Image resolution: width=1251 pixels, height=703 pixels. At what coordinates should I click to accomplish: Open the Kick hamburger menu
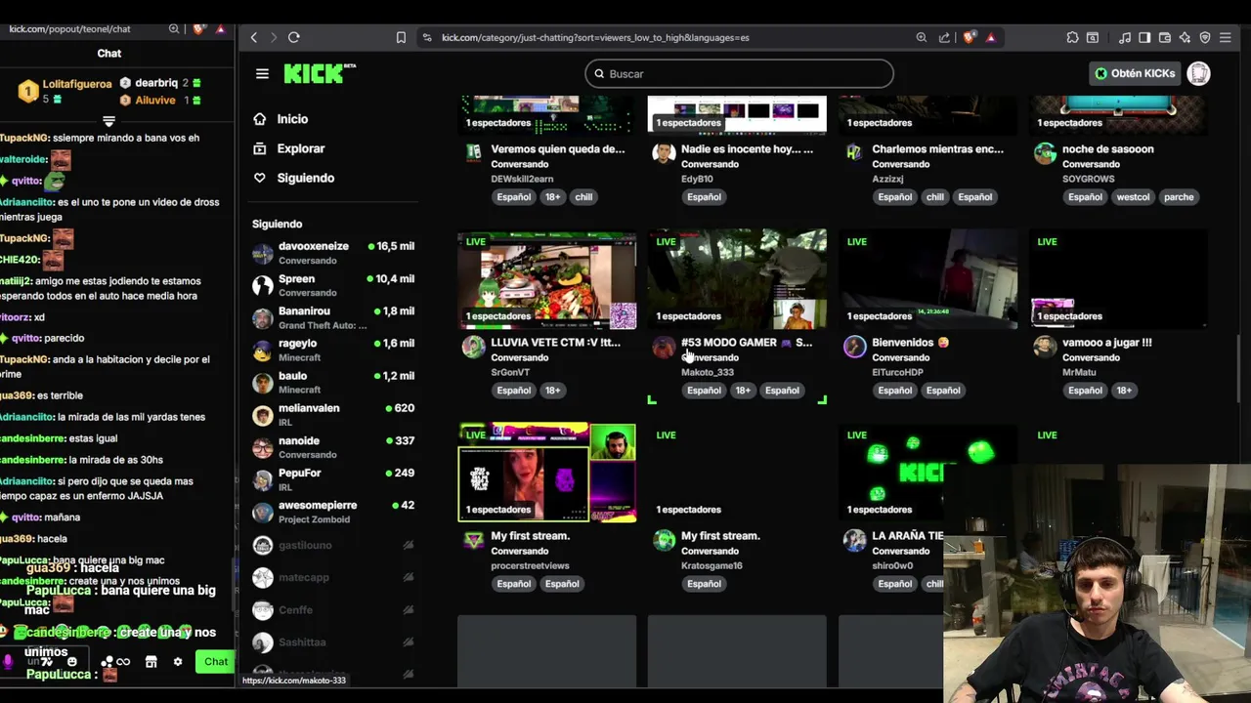262,74
